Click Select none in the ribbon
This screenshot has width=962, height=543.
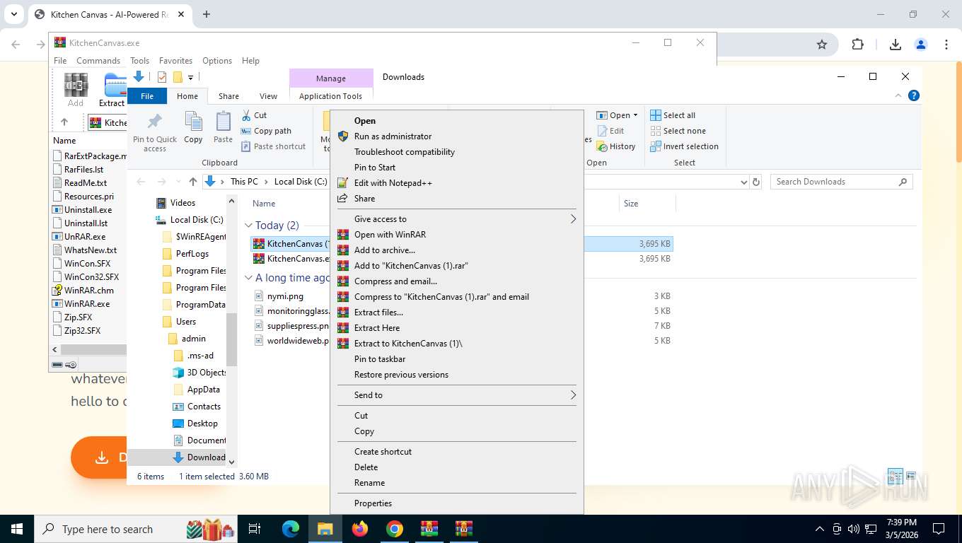[x=678, y=131]
